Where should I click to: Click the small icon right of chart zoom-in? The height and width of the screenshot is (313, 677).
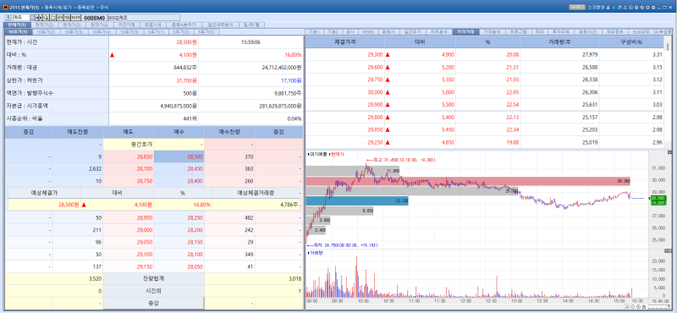[x=644, y=306]
